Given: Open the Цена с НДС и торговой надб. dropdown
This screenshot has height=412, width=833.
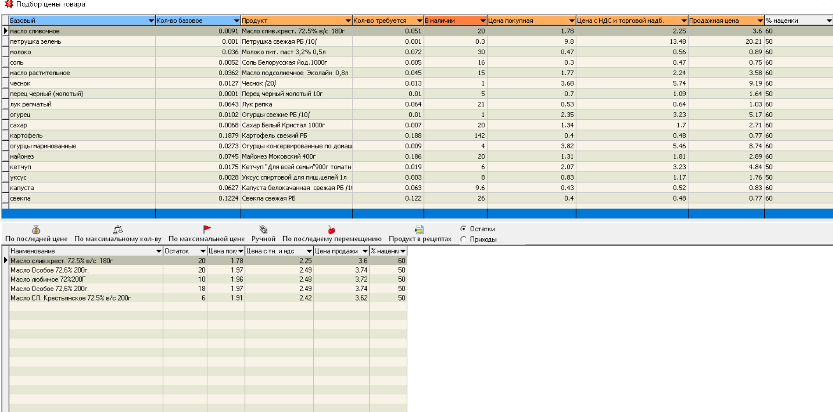Looking at the screenshot, I should tap(684, 20).
